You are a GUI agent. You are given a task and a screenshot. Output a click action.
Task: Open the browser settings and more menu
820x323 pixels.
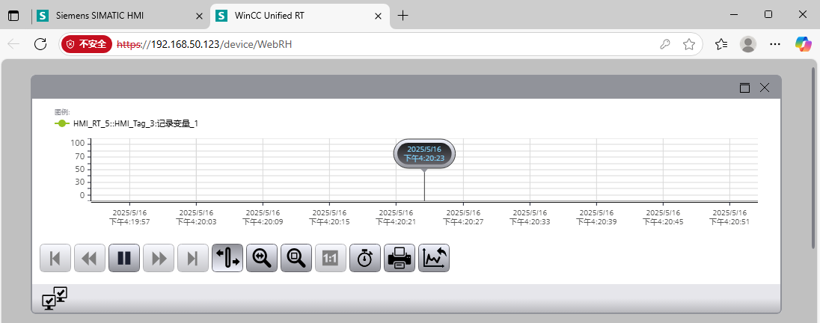point(776,44)
